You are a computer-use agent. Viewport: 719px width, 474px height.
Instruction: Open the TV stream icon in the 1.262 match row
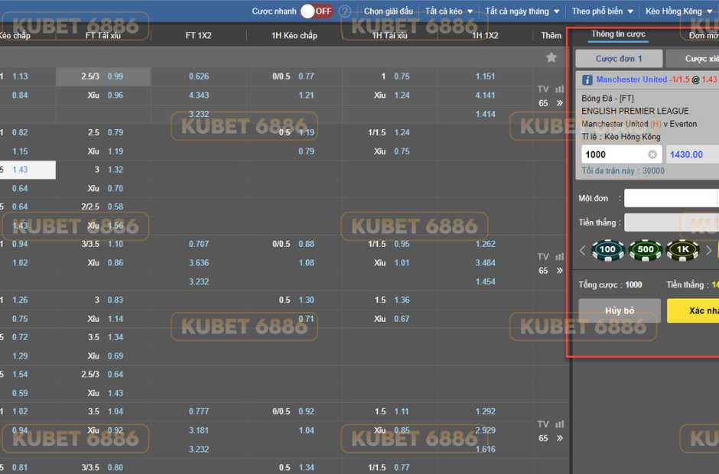pyautogui.click(x=543, y=257)
